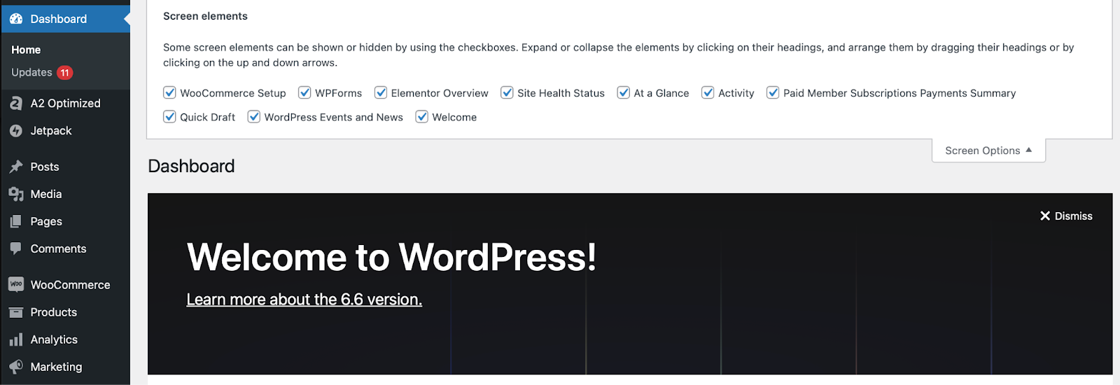Disable the Welcome panel checkbox
This screenshot has width=1120, height=385.
(421, 116)
